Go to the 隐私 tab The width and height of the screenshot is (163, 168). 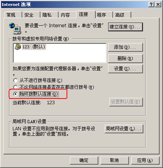(x=49, y=15)
